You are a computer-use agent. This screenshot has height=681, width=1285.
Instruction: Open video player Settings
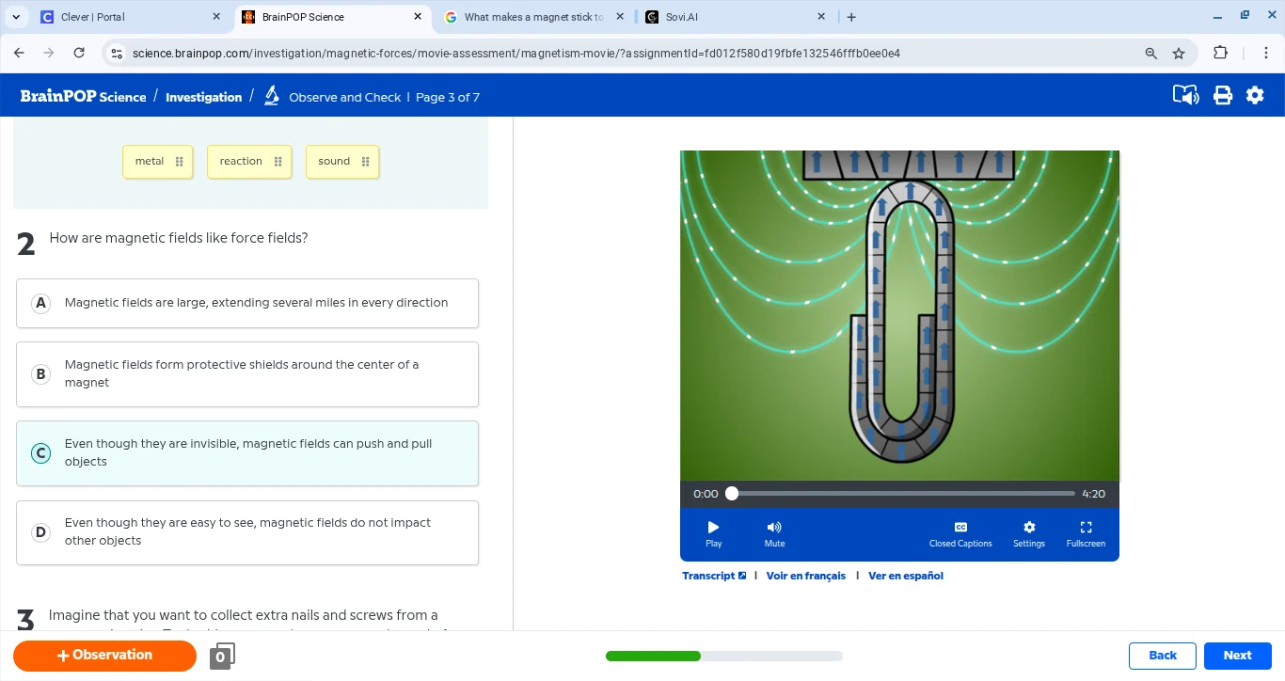pos(1028,533)
